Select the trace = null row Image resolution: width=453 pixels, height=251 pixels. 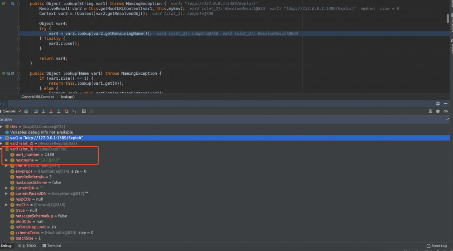[225, 210]
